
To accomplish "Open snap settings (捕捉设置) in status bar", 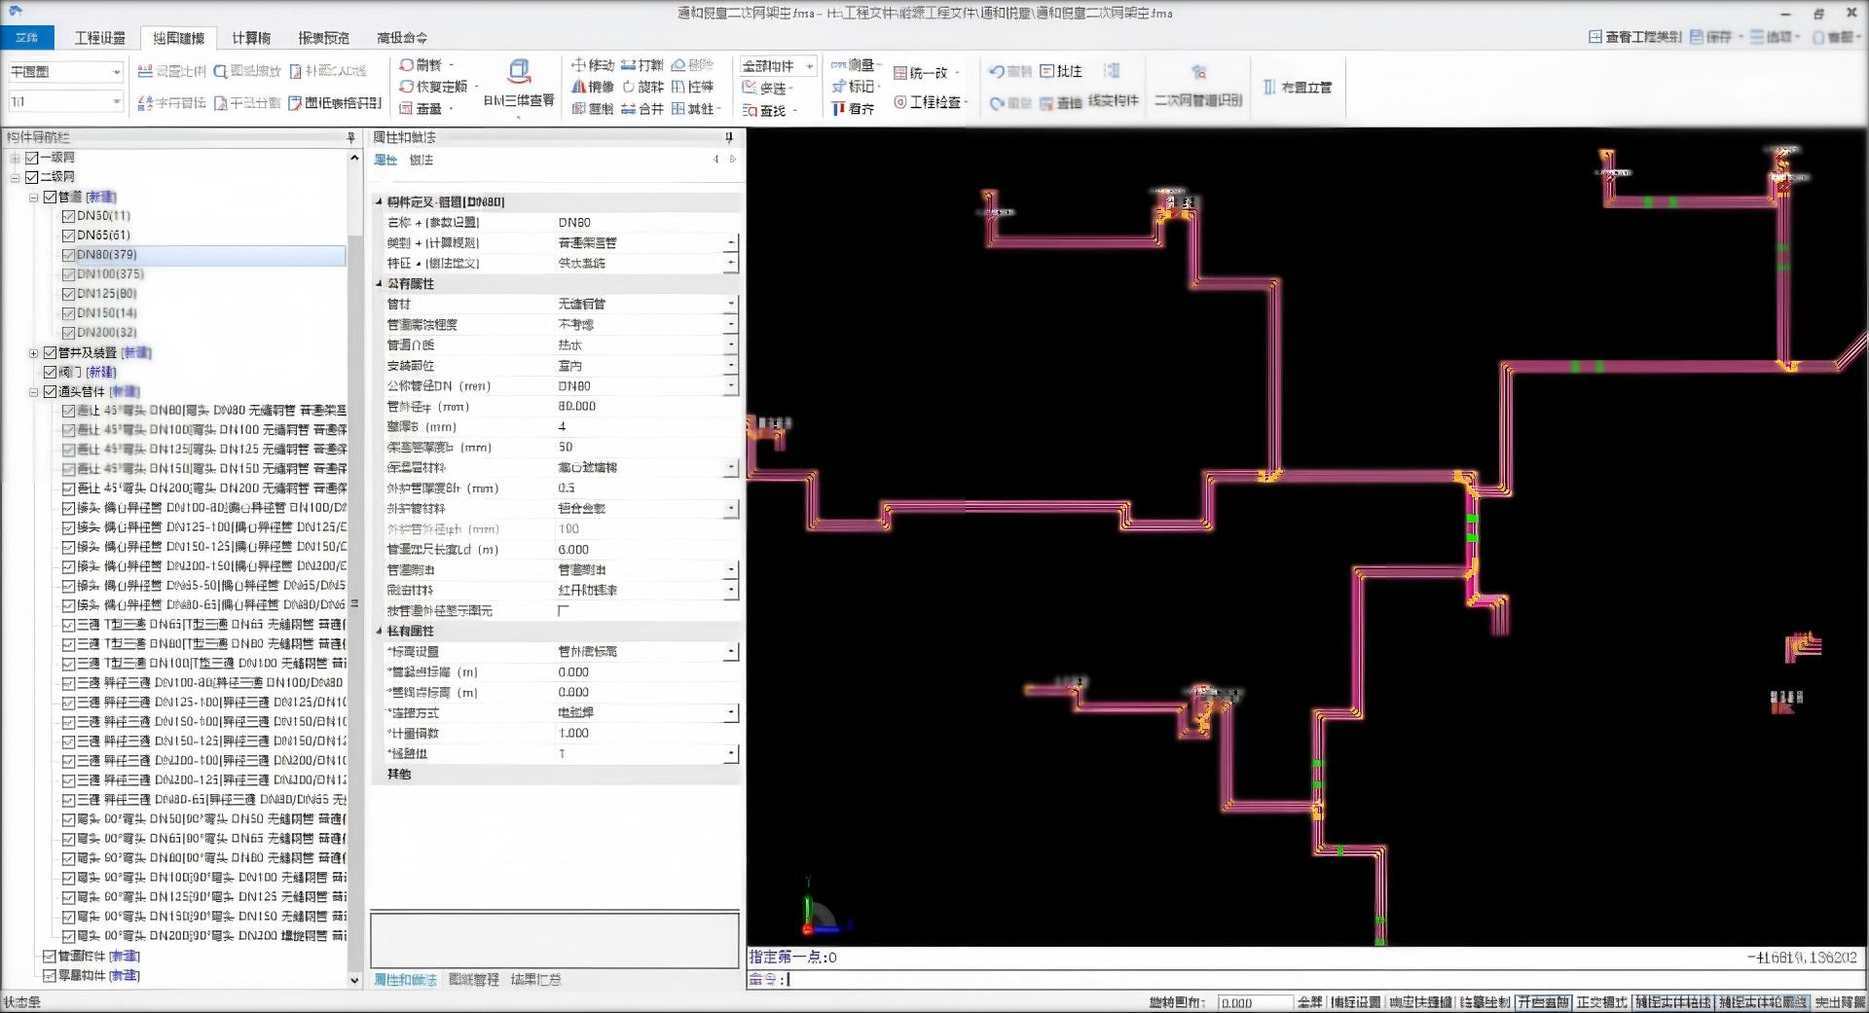I will (1355, 1002).
